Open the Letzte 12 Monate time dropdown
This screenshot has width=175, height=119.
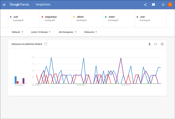41,32
